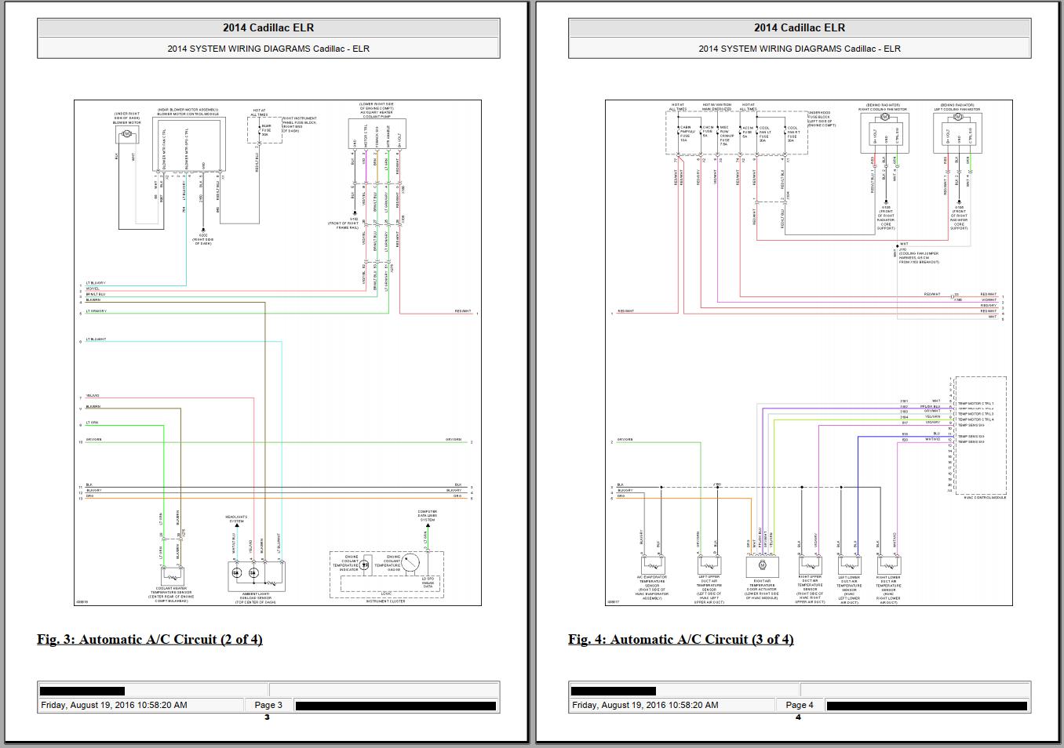Click the G202 ground label
Screen dimensions: 1064x748
(x=203, y=235)
